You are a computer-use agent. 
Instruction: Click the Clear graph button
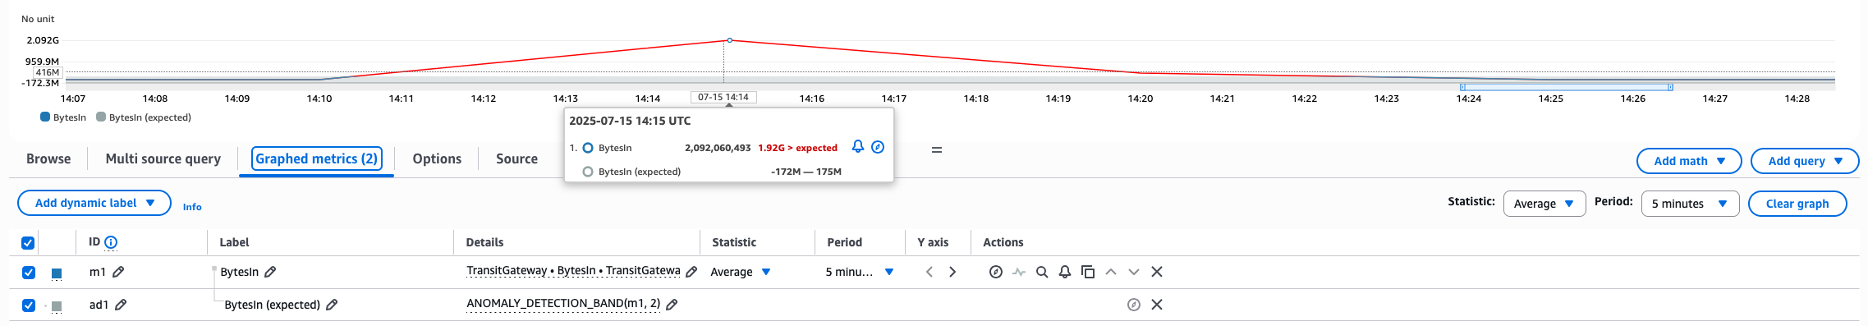pos(1797,204)
